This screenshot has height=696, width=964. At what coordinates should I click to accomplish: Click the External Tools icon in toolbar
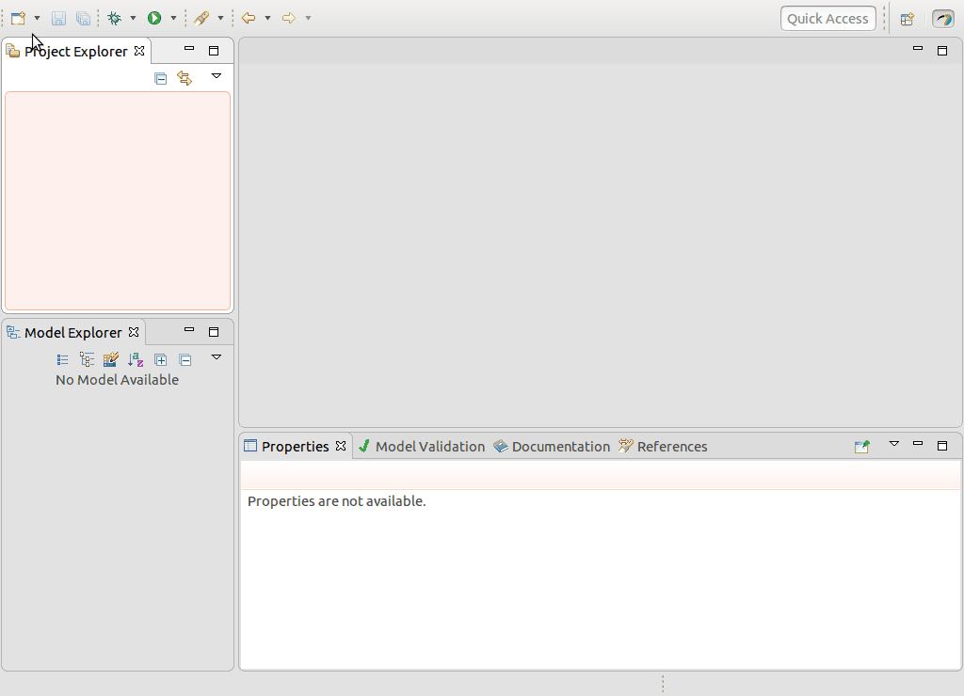point(201,18)
